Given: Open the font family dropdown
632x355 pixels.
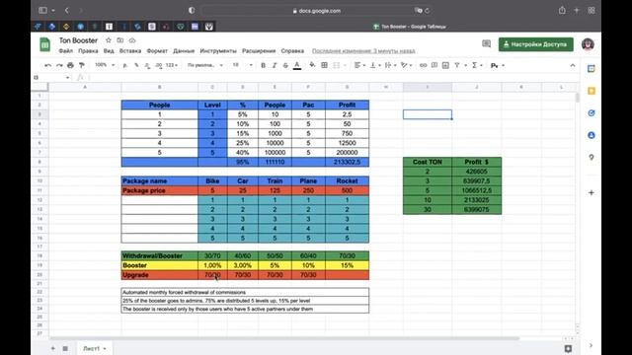Looking at the screenshot, I should click(x=204, y=65).
